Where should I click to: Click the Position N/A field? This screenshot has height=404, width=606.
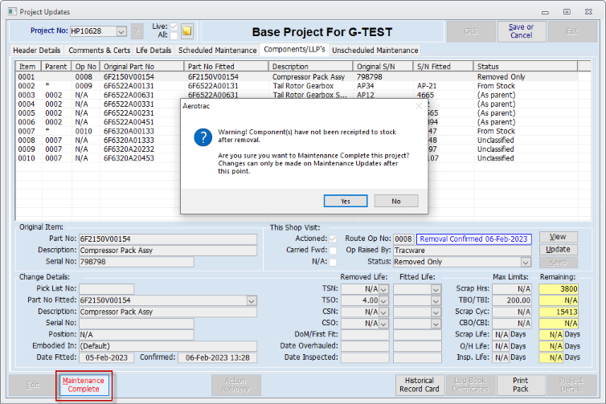click(137, 334)
